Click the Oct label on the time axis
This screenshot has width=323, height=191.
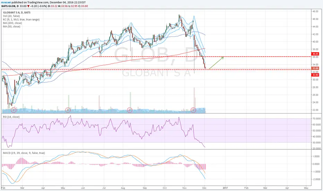(x=165, y=188)
